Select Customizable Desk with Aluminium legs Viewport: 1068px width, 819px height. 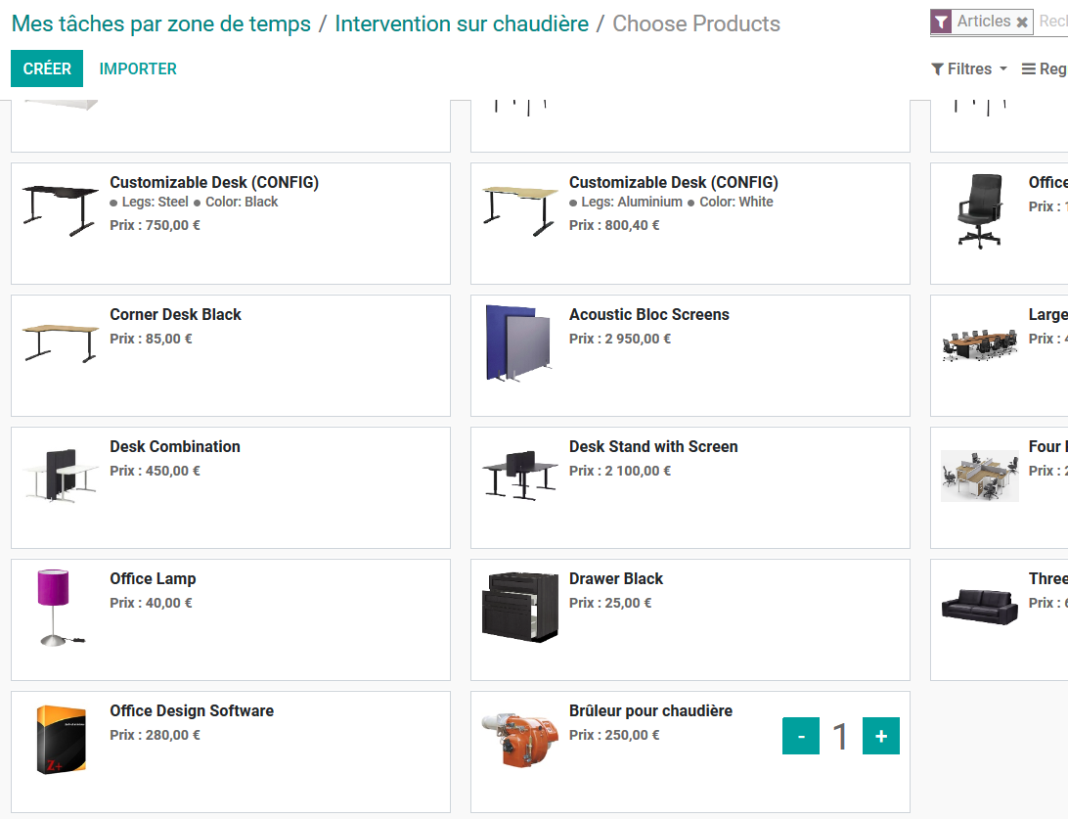(690, 223)
